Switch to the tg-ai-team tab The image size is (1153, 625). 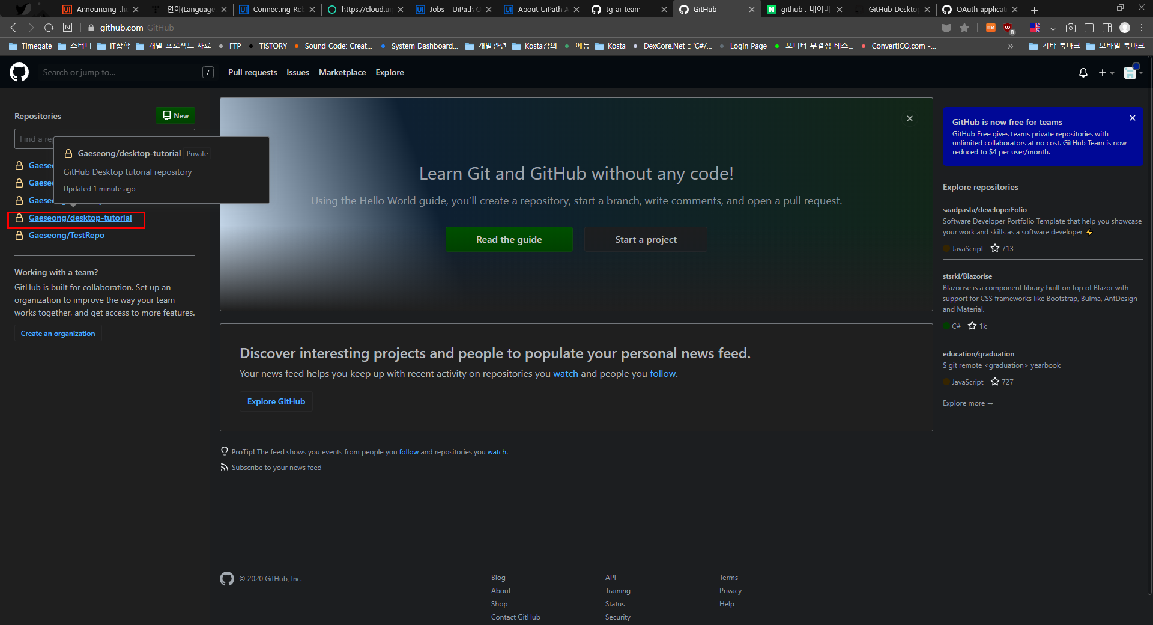point(629,10)
